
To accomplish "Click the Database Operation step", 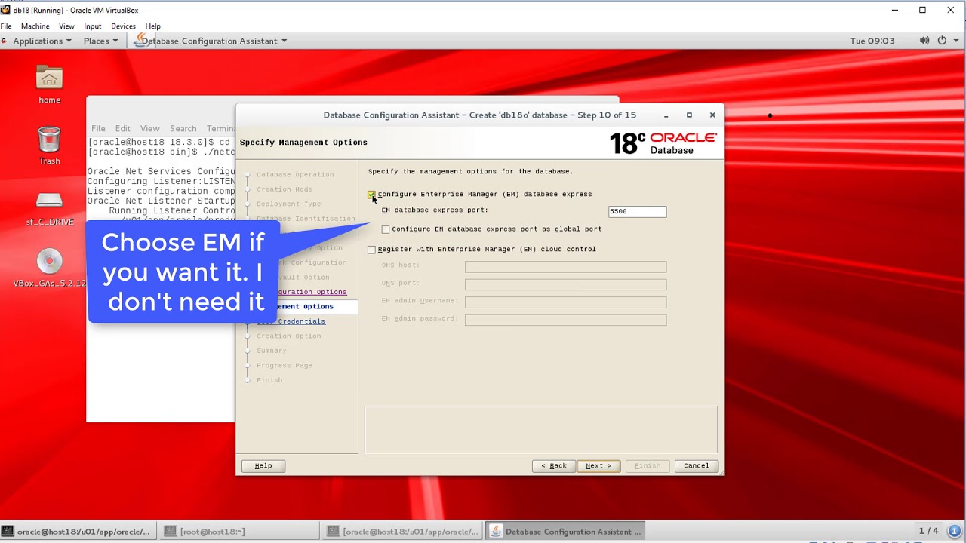I will click(x=295, y=174).
